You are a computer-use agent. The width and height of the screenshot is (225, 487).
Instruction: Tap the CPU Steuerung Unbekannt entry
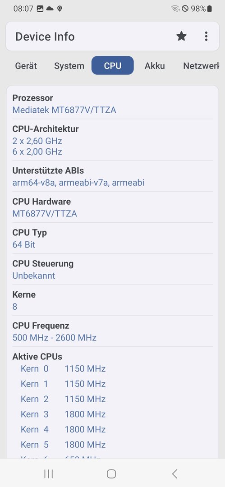[113, 269]
